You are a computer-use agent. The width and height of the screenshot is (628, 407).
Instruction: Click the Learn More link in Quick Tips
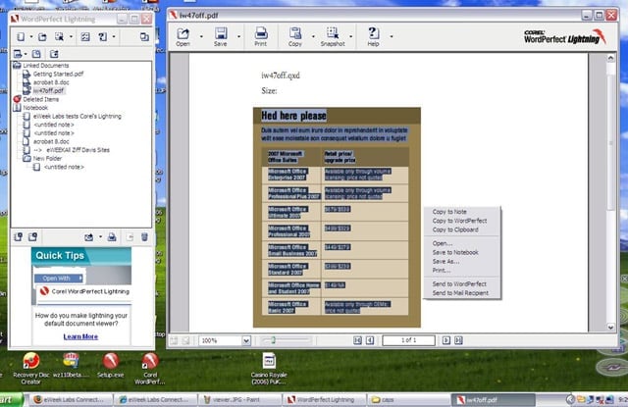(x=80, y=337)
